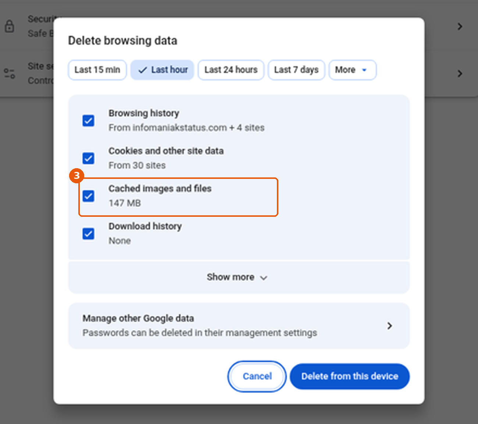Viewport: 478px width, 424px height.
Task: Open the Security row chevron in background
Action: coord(460,26)
